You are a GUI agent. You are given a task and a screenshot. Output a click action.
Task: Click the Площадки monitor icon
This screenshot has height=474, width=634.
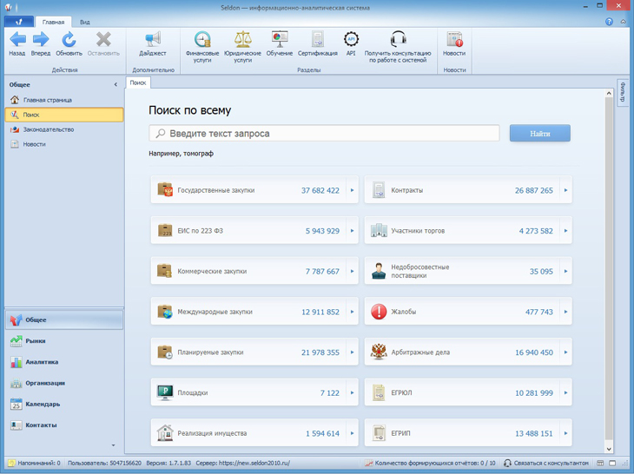click(x=165, y=392)
